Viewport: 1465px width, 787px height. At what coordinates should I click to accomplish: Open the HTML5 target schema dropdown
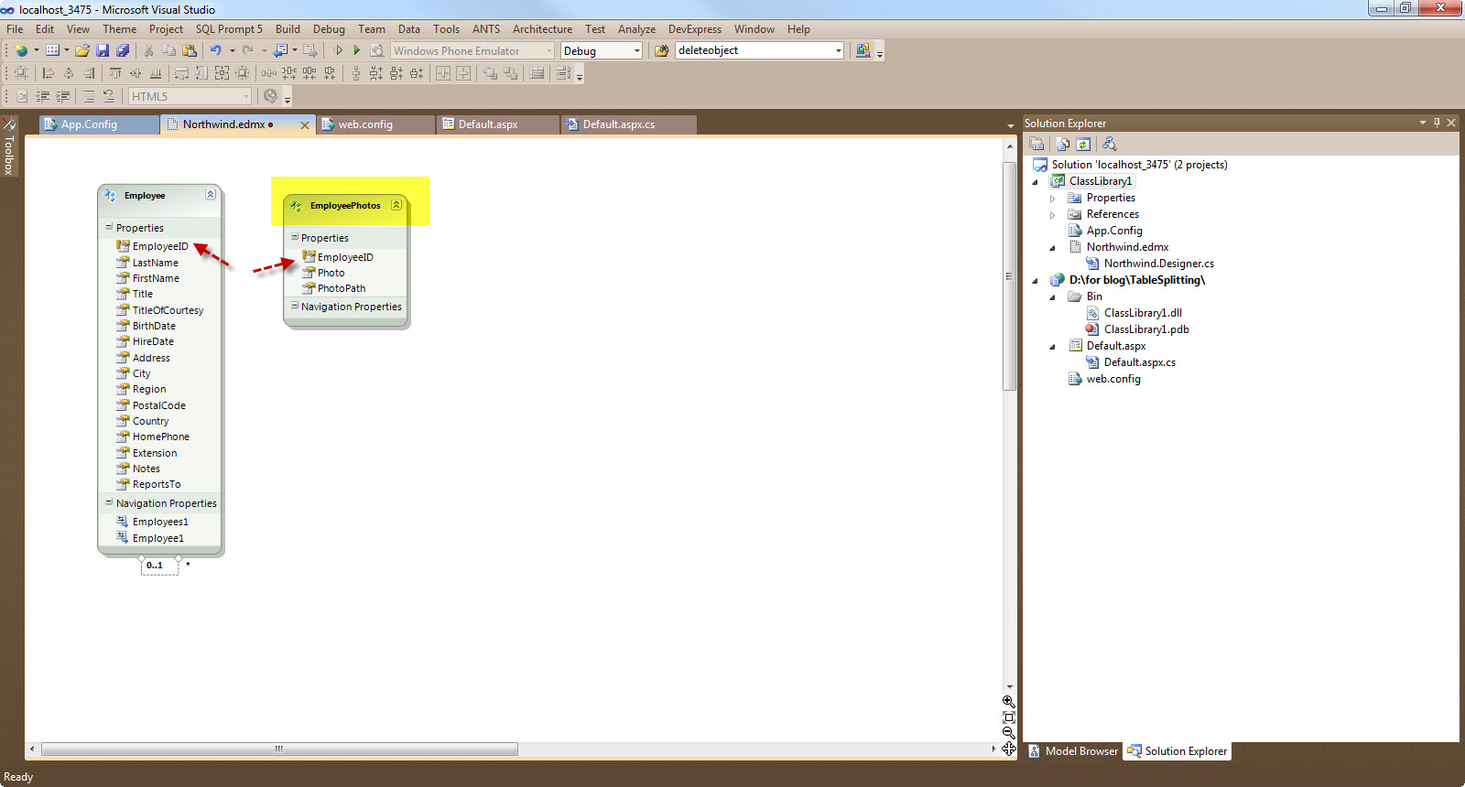246,96
